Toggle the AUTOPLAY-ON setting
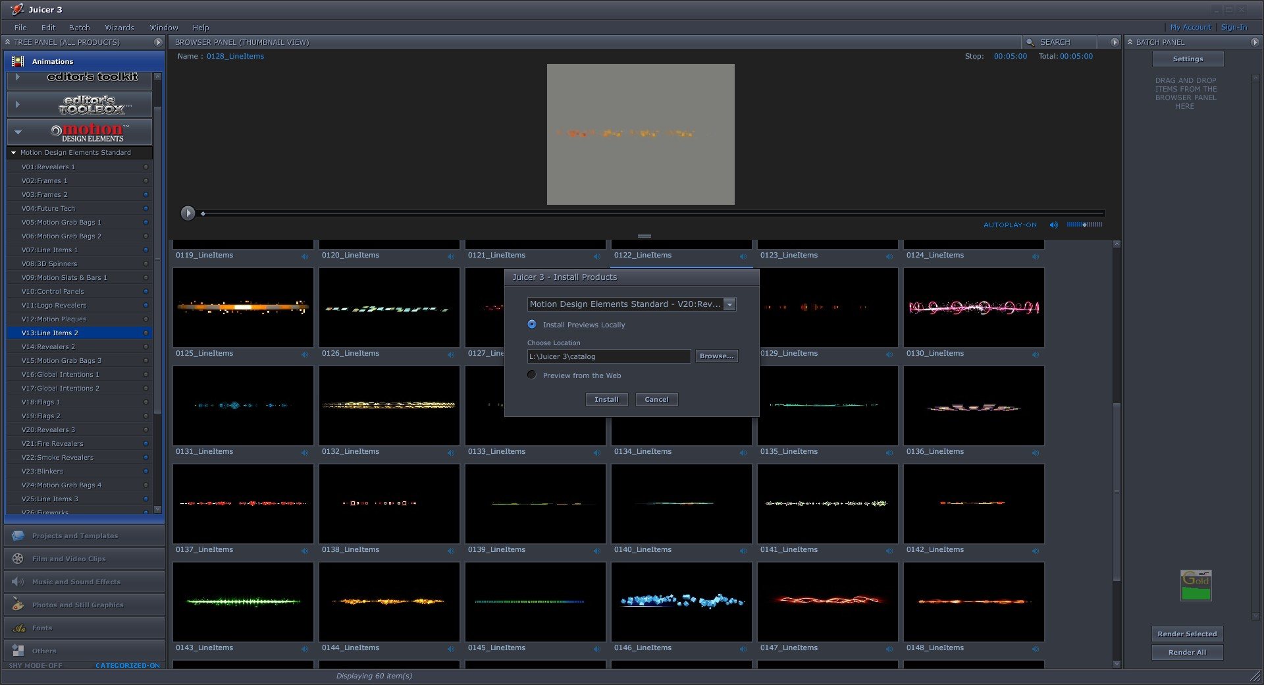 [1009, 225]
